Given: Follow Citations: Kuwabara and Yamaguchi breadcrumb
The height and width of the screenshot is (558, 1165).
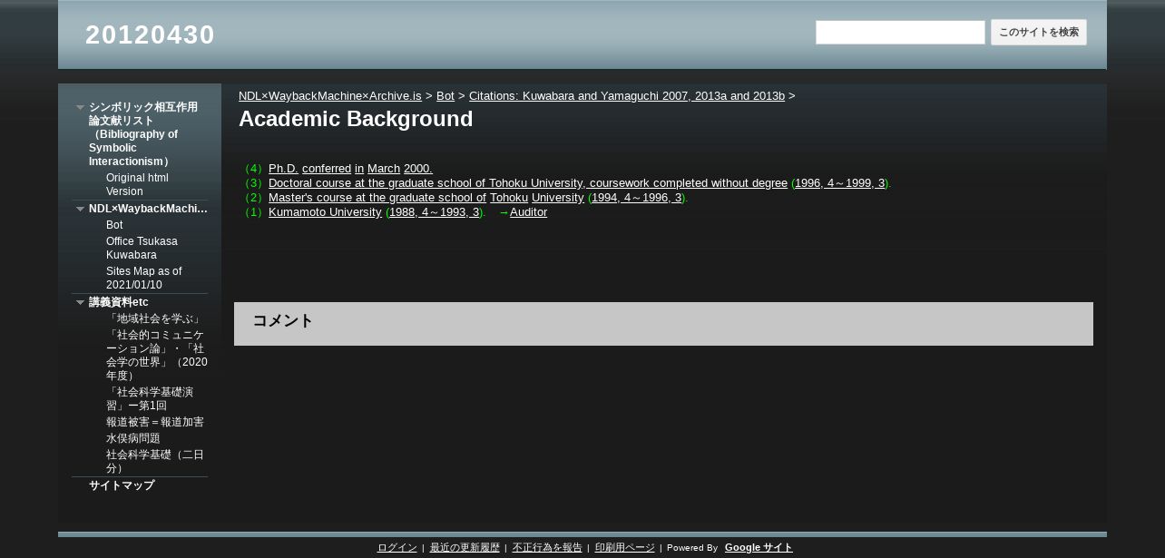Looking at the screenshot, I should 627,95.
